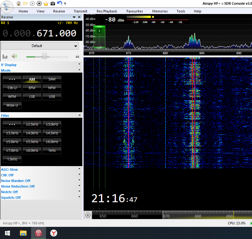Click the frequency display 671.000 digits
The height and width of the screenshot is (239, 252).
point(56,33)
